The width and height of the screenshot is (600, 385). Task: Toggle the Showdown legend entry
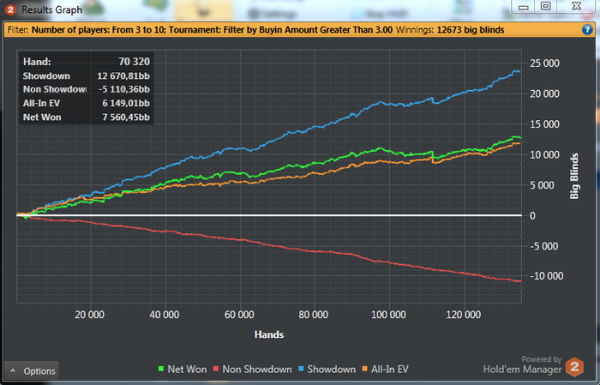pos(327,370)
